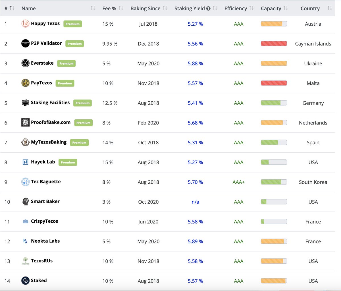Click Premium badge next to Hayek Lab
This screenshot has width=341, height=291.
pyautogui.click(x=68, y=162)
